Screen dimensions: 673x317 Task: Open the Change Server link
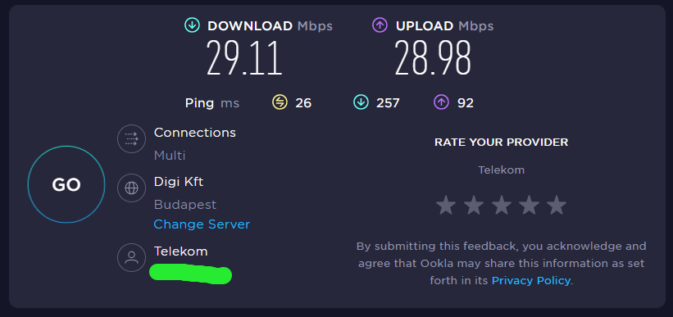(202, 224)
